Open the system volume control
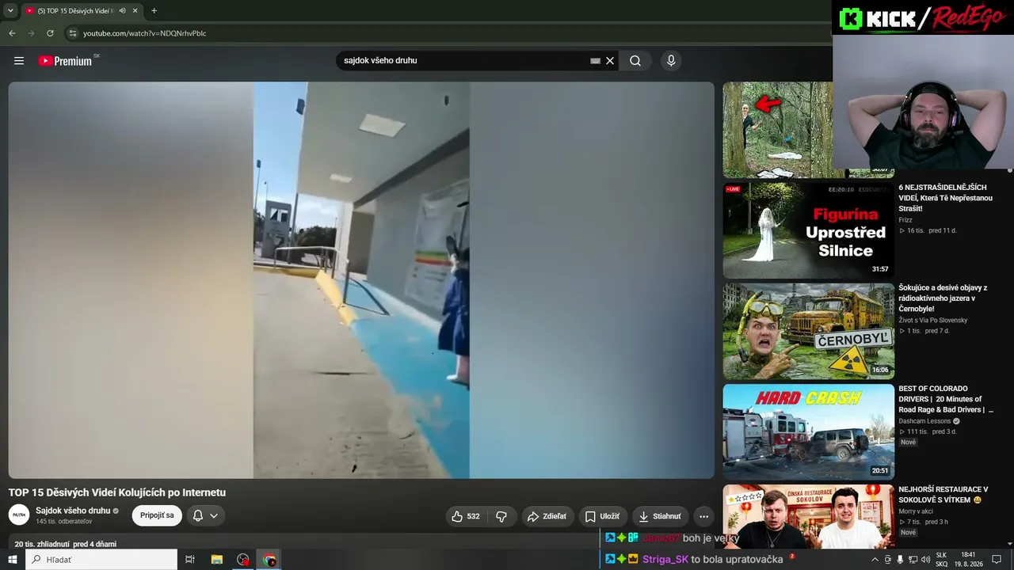 coord(925,560)
